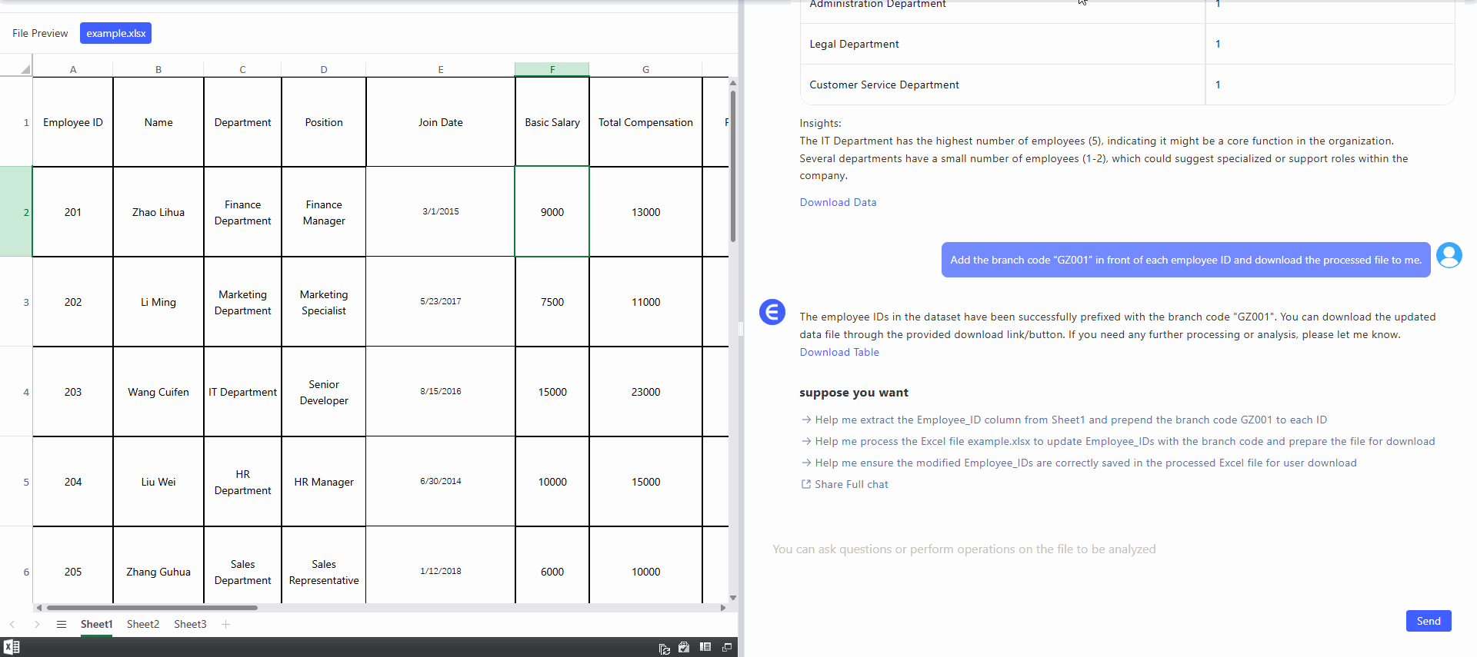Click the Download Table link
The image size is (1477, 657).
tap(839, 352)
